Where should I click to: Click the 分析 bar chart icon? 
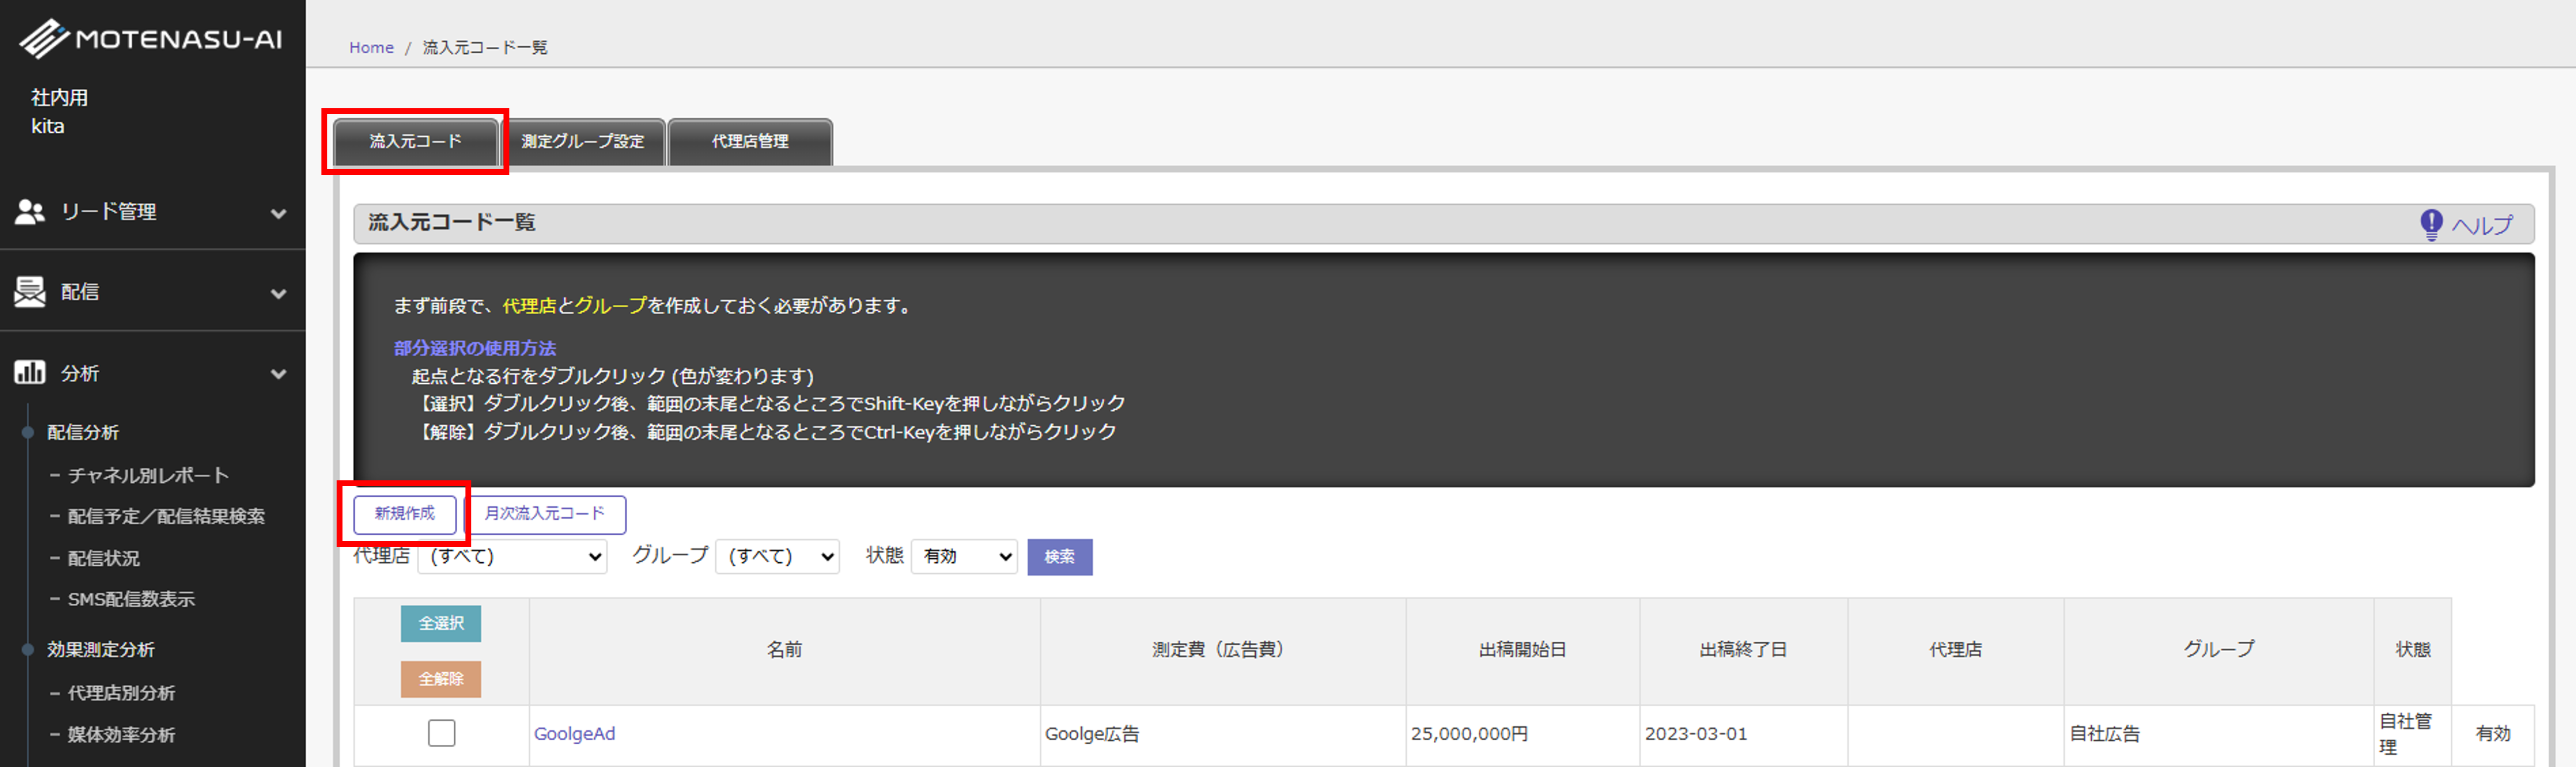[x=30, y=373]
